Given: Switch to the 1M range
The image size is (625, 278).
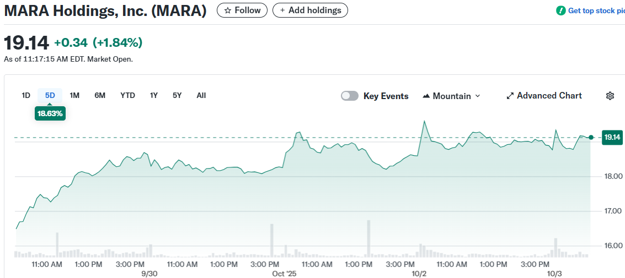Looking at the screenshot, I should click(x=74, y=95).
